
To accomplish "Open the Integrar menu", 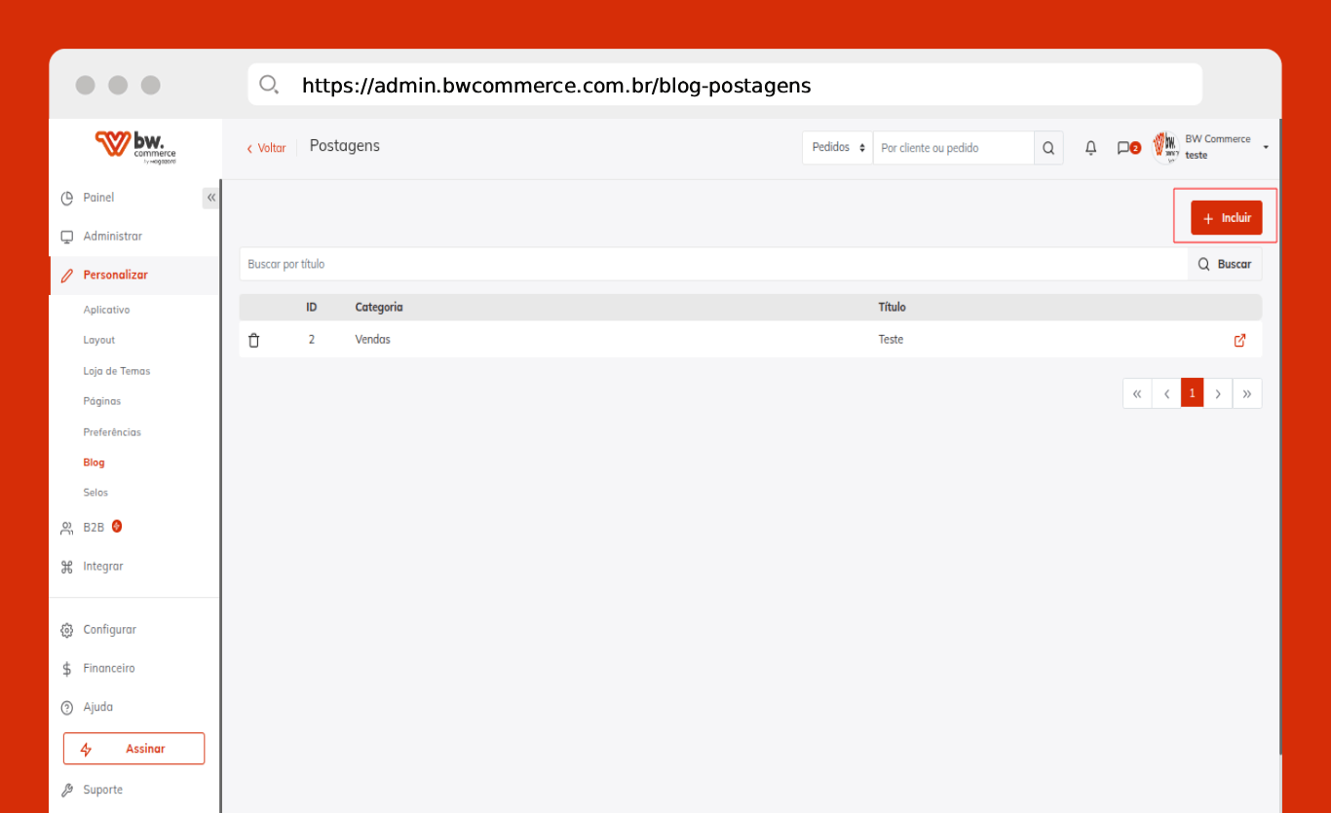I will pyautogui.click(x=103, y=567).
